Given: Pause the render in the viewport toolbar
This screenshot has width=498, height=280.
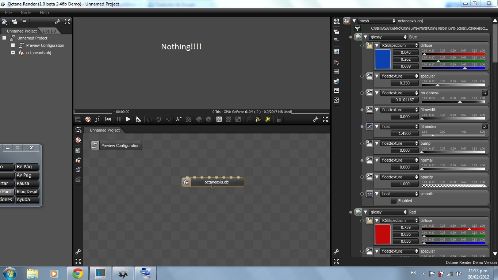Looking at the screenshot, I should [118, 119].
